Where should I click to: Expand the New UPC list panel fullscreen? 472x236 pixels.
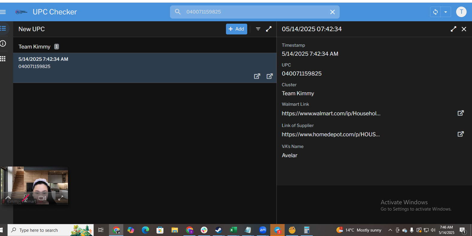(269, 29)
